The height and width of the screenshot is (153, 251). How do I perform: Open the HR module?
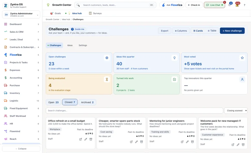pos(21,124)
